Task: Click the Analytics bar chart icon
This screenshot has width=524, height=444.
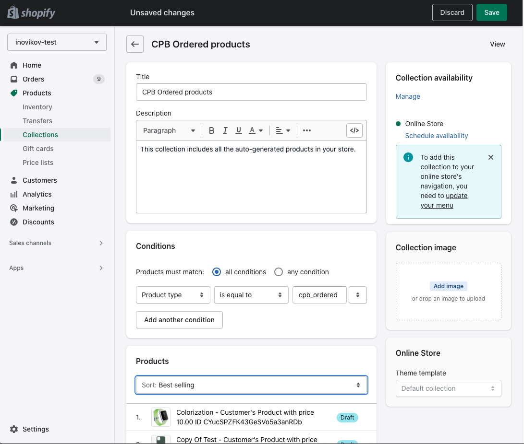Action: 14,195
